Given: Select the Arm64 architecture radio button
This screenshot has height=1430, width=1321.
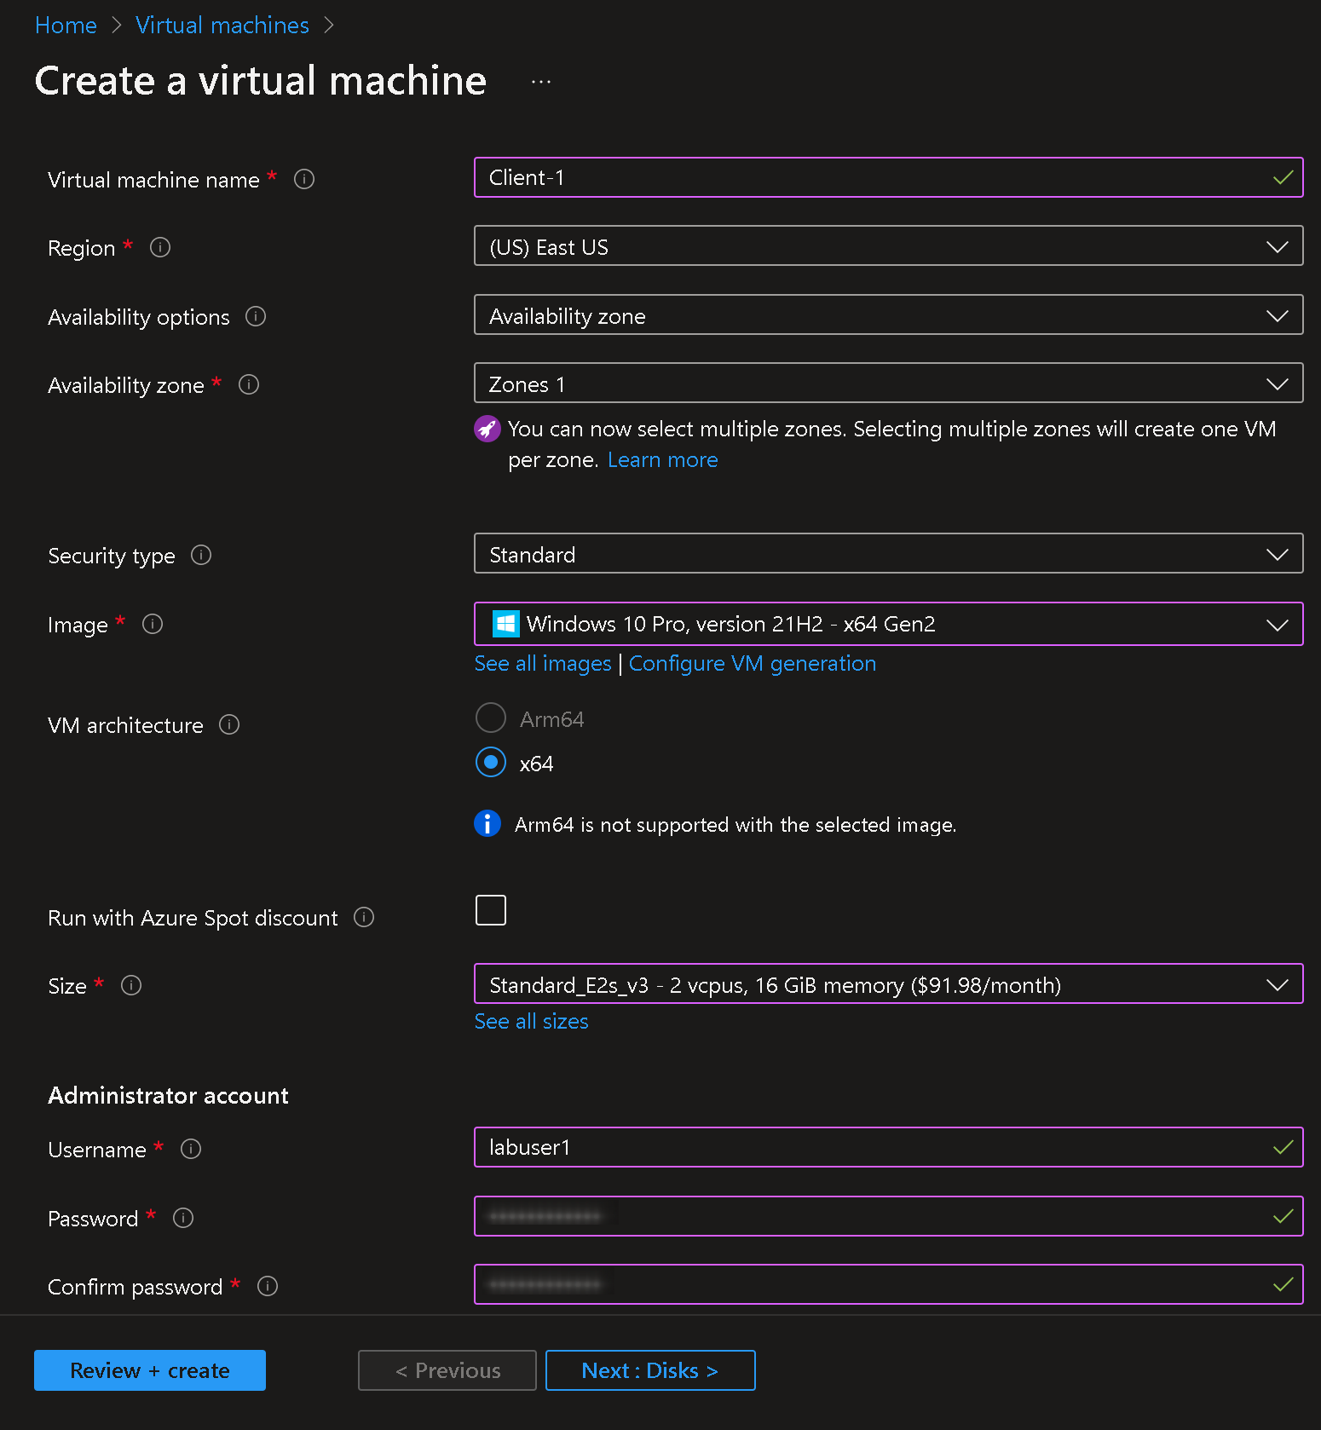Looking at the screenshot, I should point(491,718).
